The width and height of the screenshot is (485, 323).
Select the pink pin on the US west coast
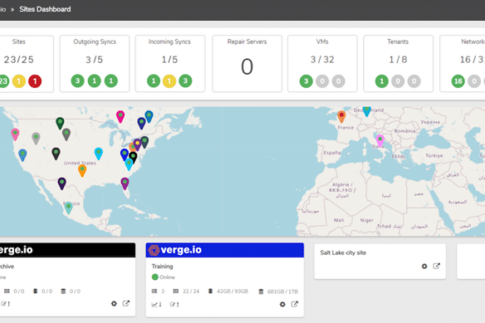tap(15, 134)
